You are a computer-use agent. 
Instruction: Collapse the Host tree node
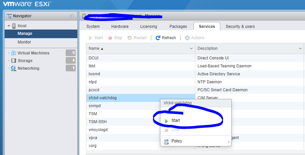(9, 26)
